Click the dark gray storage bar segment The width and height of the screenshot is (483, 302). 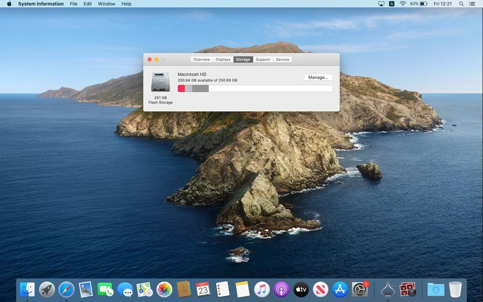click(200, 89)
